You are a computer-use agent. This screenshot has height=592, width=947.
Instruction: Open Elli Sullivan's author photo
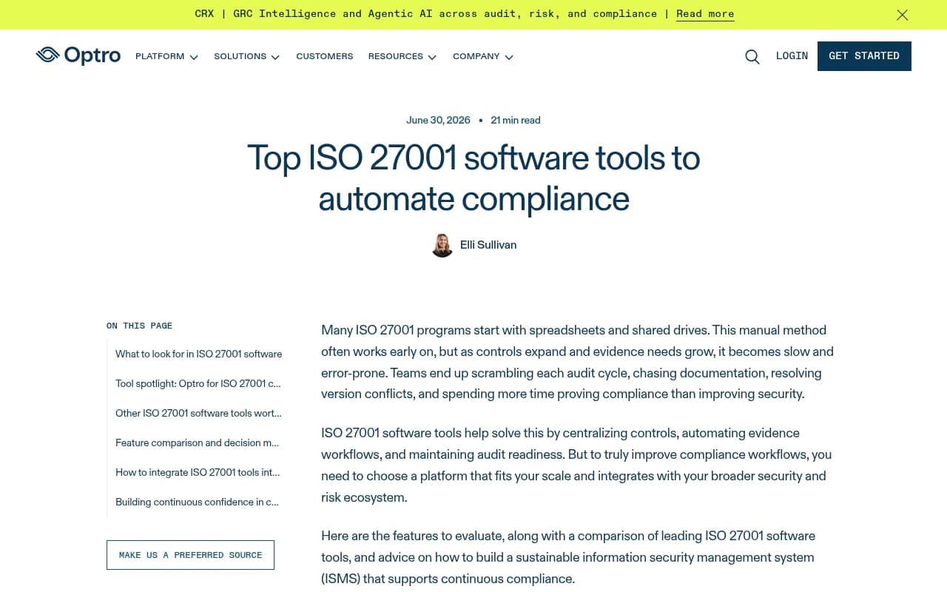(442, 245)
